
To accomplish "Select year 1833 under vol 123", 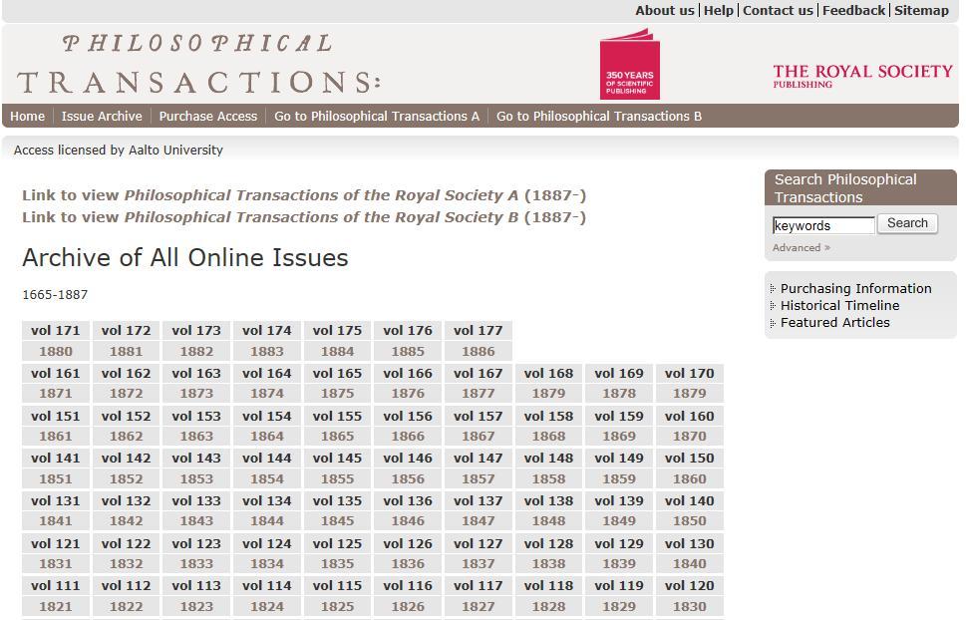I will [196, 564].
